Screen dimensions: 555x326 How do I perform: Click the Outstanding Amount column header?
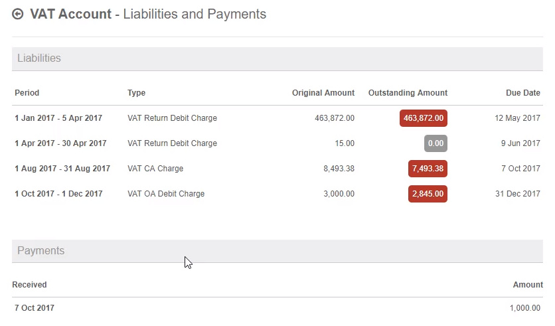(408, 93)
